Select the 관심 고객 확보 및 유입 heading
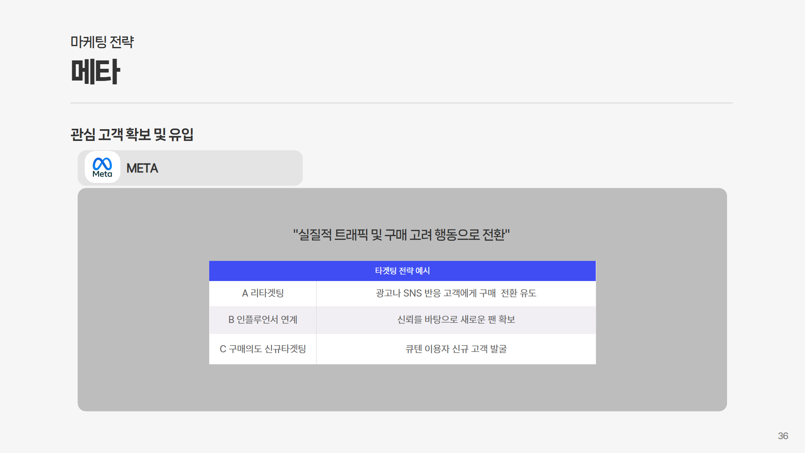The width and height of the screenshot is (805, 453). point(132,135)
